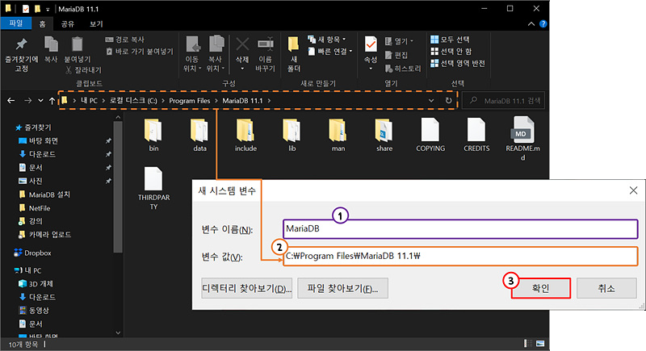646x351 pixels.
Task: Click History (히스토리) in ribbon
Action: (x=403, y=69)
